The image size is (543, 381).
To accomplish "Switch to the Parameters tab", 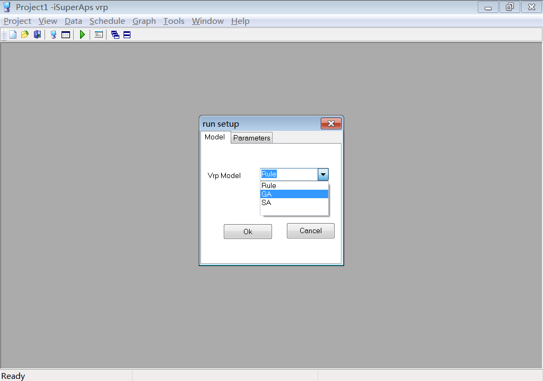I will pyautogui.click(x=252, y=138).
